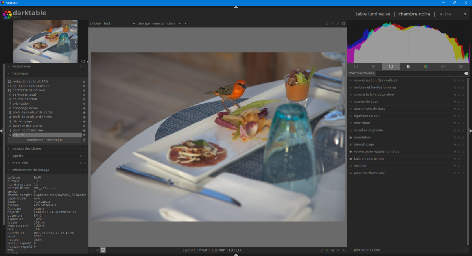
Task: Show favorite modules group (star icon)
Action: [x=373, y=67]
